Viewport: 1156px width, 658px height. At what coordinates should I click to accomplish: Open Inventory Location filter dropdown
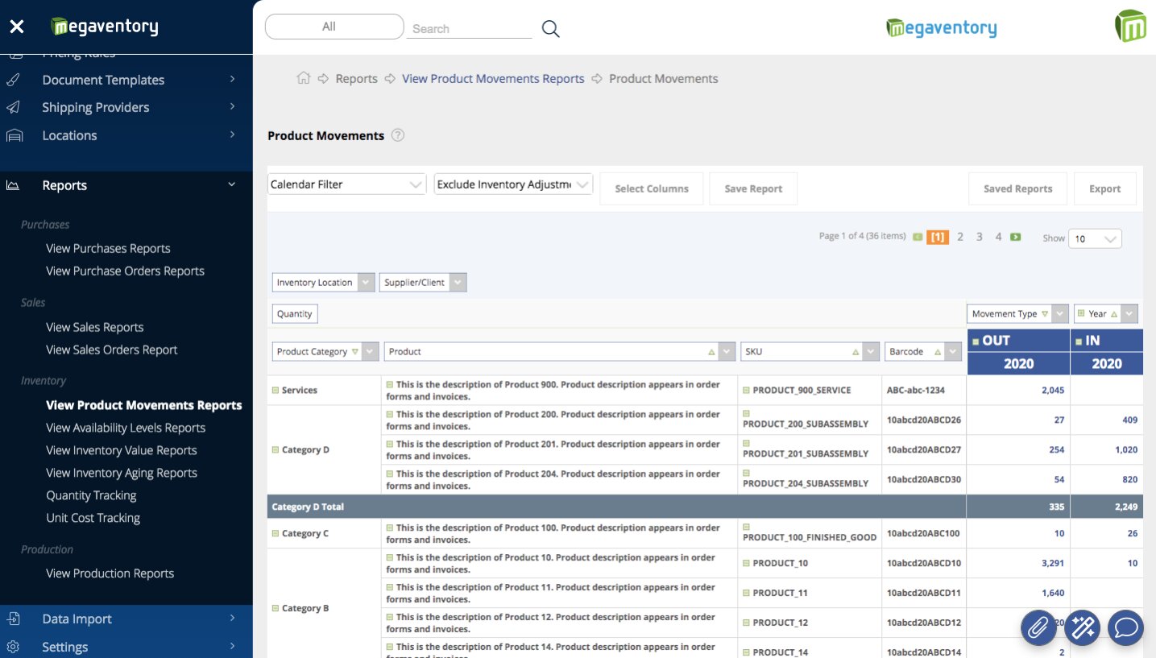point(366,283)
